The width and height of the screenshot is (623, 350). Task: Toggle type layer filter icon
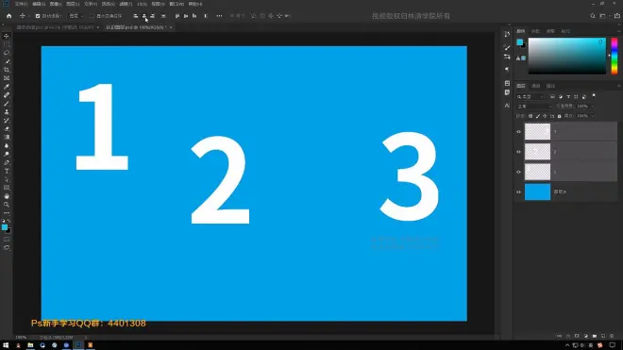[x=568, y=96]
